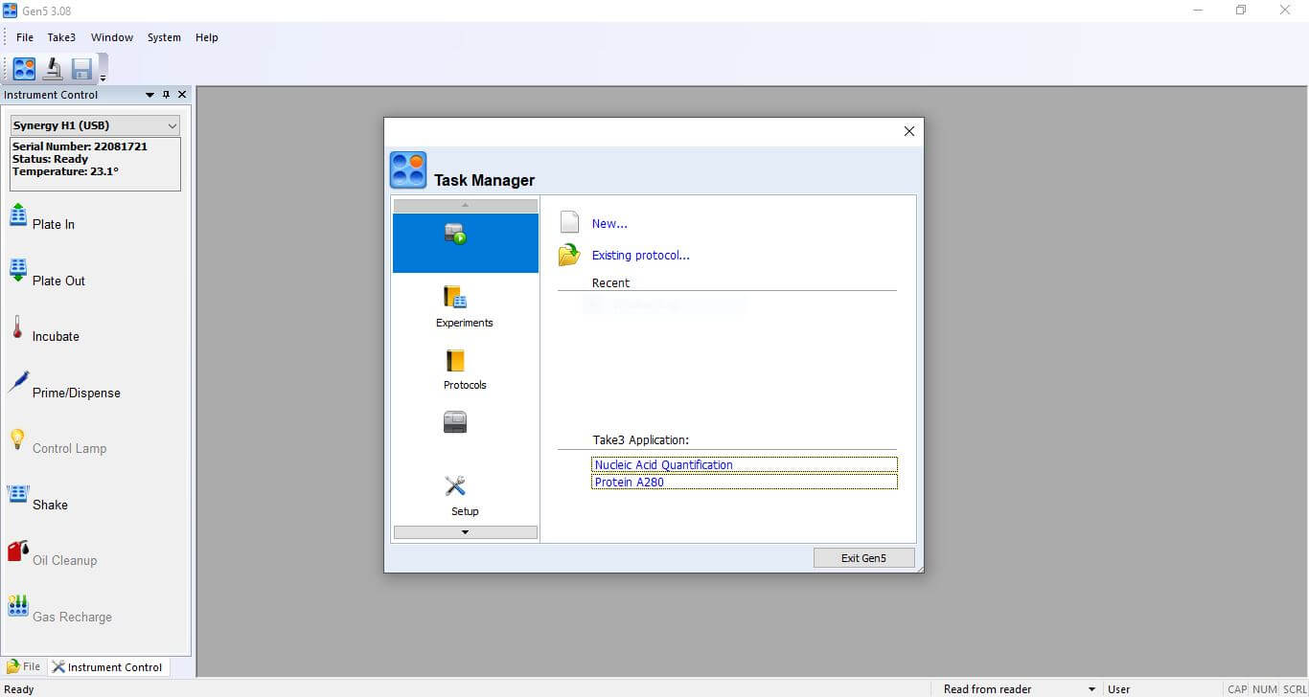The width and height of the screenshot is (1309, 697).
Task: Open Task Manager from the main toolbar
Action: point(24,68)
